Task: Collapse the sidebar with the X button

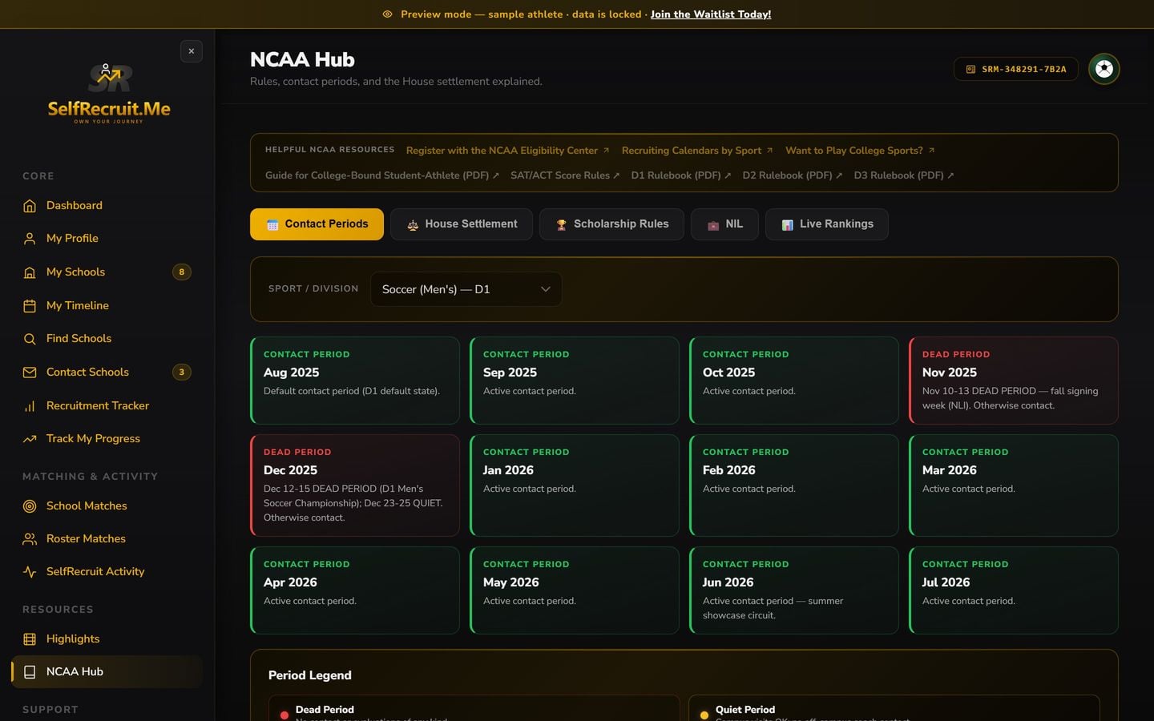Action: pyautogui.click(x=192, y=51)
